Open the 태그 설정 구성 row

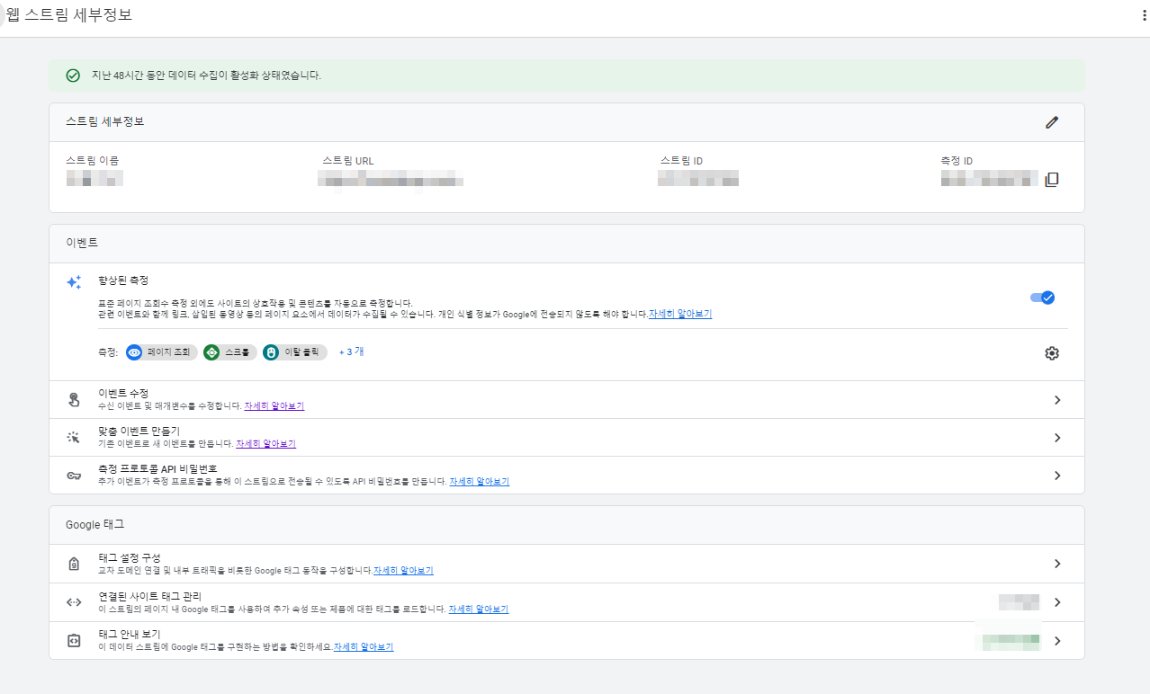click(567, 564)
